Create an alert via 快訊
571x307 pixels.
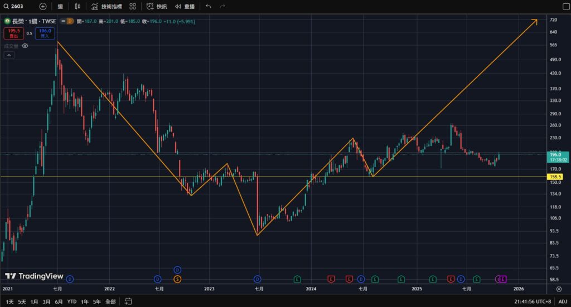156,6
